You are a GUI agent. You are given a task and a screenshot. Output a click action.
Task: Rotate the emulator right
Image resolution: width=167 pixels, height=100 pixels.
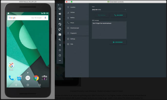(x=60, y=29)
